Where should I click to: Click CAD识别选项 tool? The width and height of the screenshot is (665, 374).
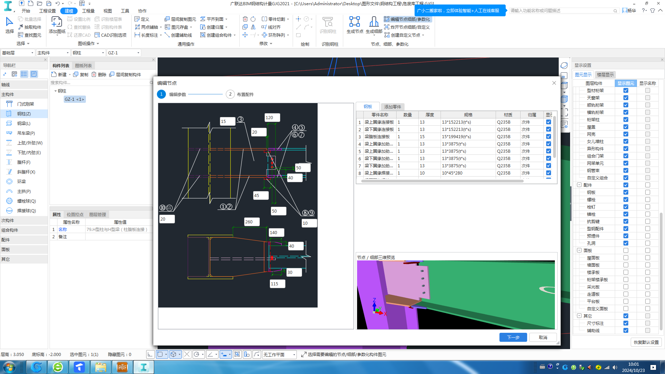coord(111,35)
